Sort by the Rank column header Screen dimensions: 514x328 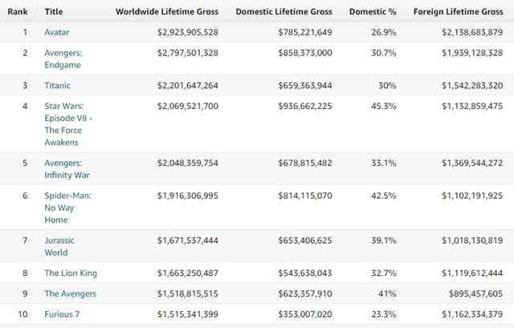tap(18, 11)
